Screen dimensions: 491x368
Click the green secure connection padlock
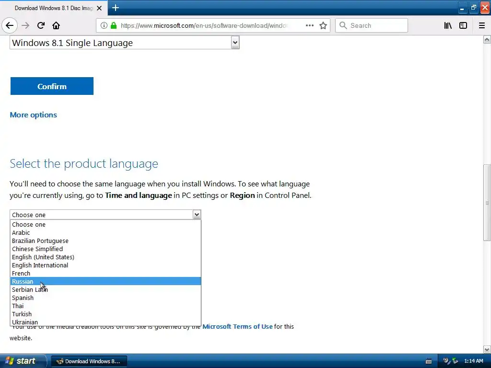114,26
